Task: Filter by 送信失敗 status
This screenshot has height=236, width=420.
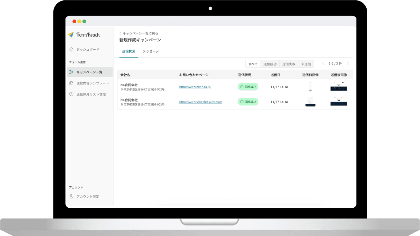Action: tap(288, 64)
